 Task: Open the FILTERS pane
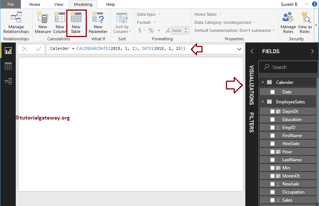252,122
